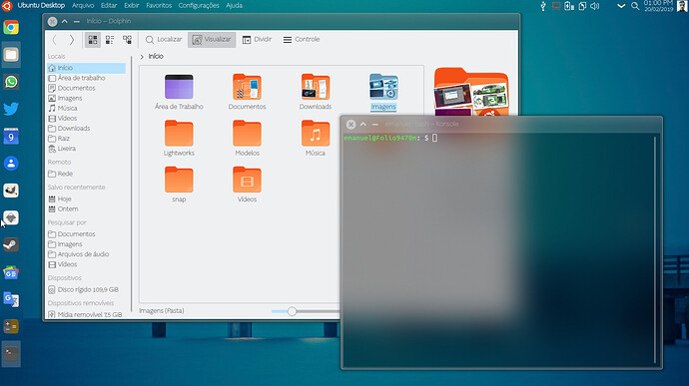Launch Steam from the dock
This screenshot has height=386, width=689.
click(x=11, y=245)
